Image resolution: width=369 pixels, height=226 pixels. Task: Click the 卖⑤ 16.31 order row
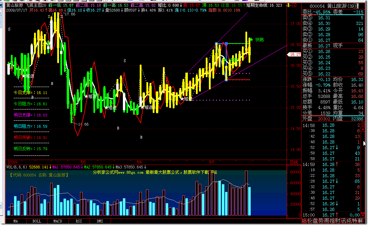(333, 18)
